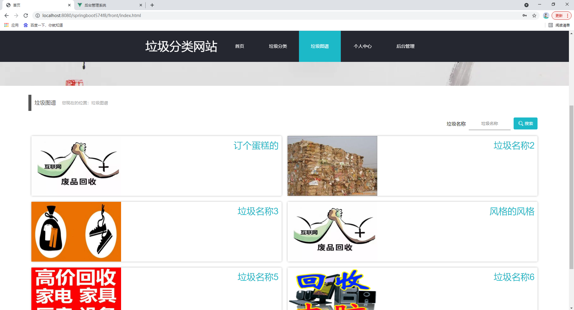Bookmark this page with the star icon
Image resolution: width=574 pixels, height=310 pixels.
point(534,16)
